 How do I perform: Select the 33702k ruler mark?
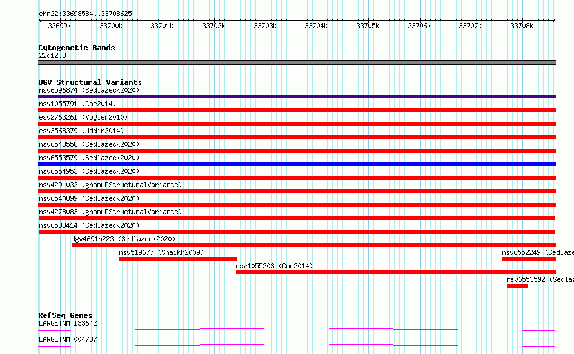(213, 26)
